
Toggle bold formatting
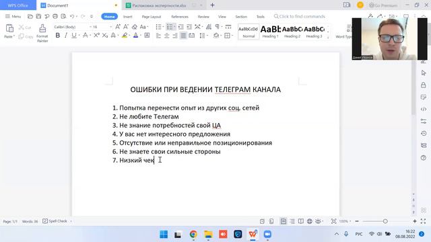pos(58,36)
